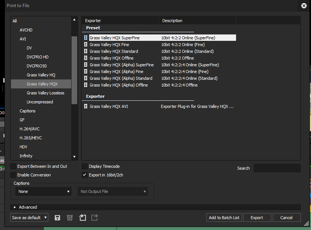Viewport: 311px width, 230px height.
Task: Select the Uncompressed category
Action: pos(40,102)
